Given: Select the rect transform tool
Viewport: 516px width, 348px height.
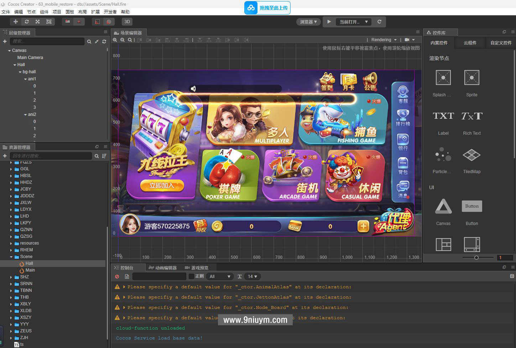Looking at the screenshot, I should [x=49, y=22].
